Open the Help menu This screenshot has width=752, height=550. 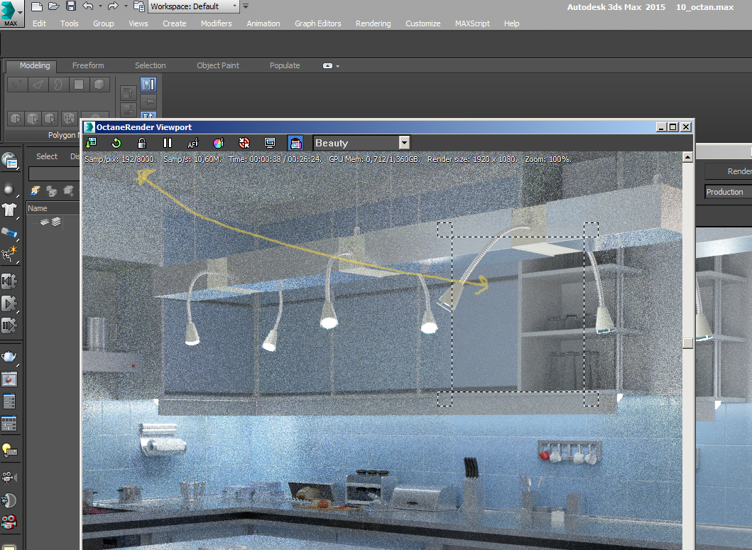pos(512,23)
